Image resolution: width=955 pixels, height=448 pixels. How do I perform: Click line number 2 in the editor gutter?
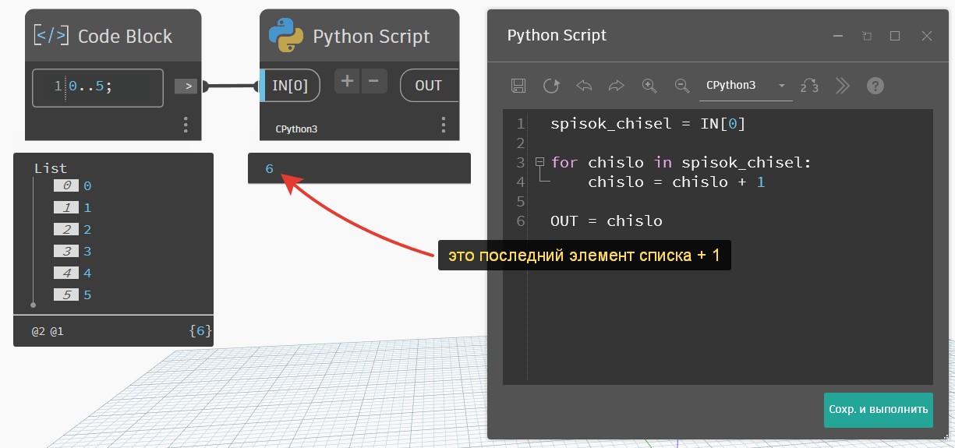click(x=521, y=143)
